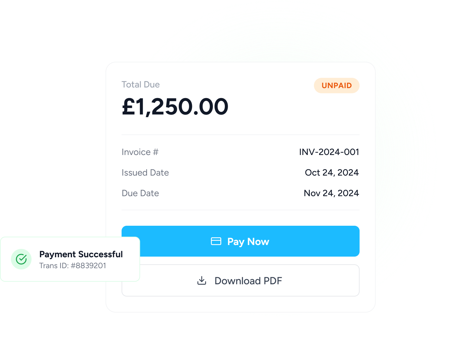The width and height of the screenshot is (458, 337).
Task: Click the credit card icon in Pay Now
Action: click(x=216, y=241)
